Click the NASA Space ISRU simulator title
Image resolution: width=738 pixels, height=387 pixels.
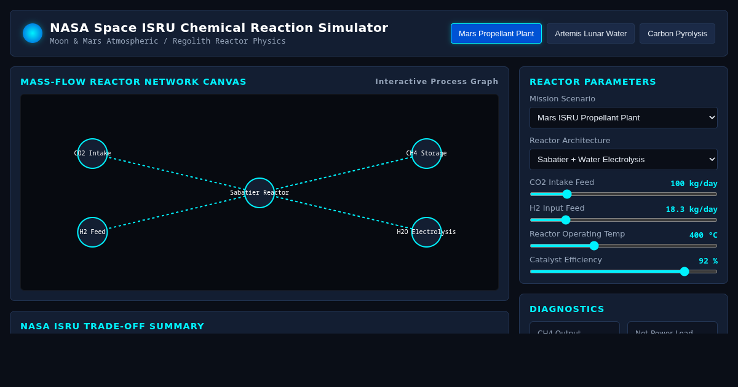tap(219, 28)
